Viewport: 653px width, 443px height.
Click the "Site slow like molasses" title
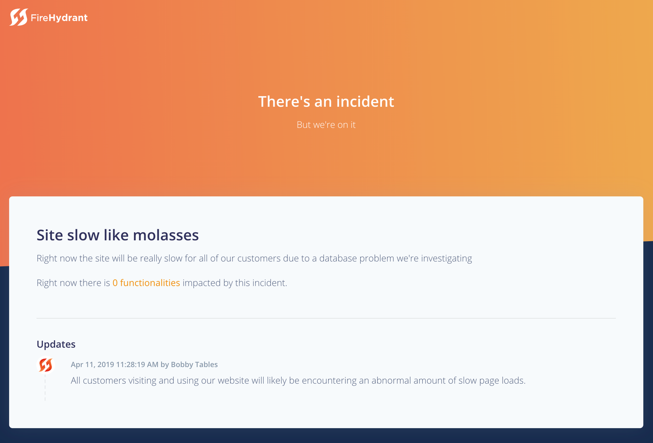[118, 235]
